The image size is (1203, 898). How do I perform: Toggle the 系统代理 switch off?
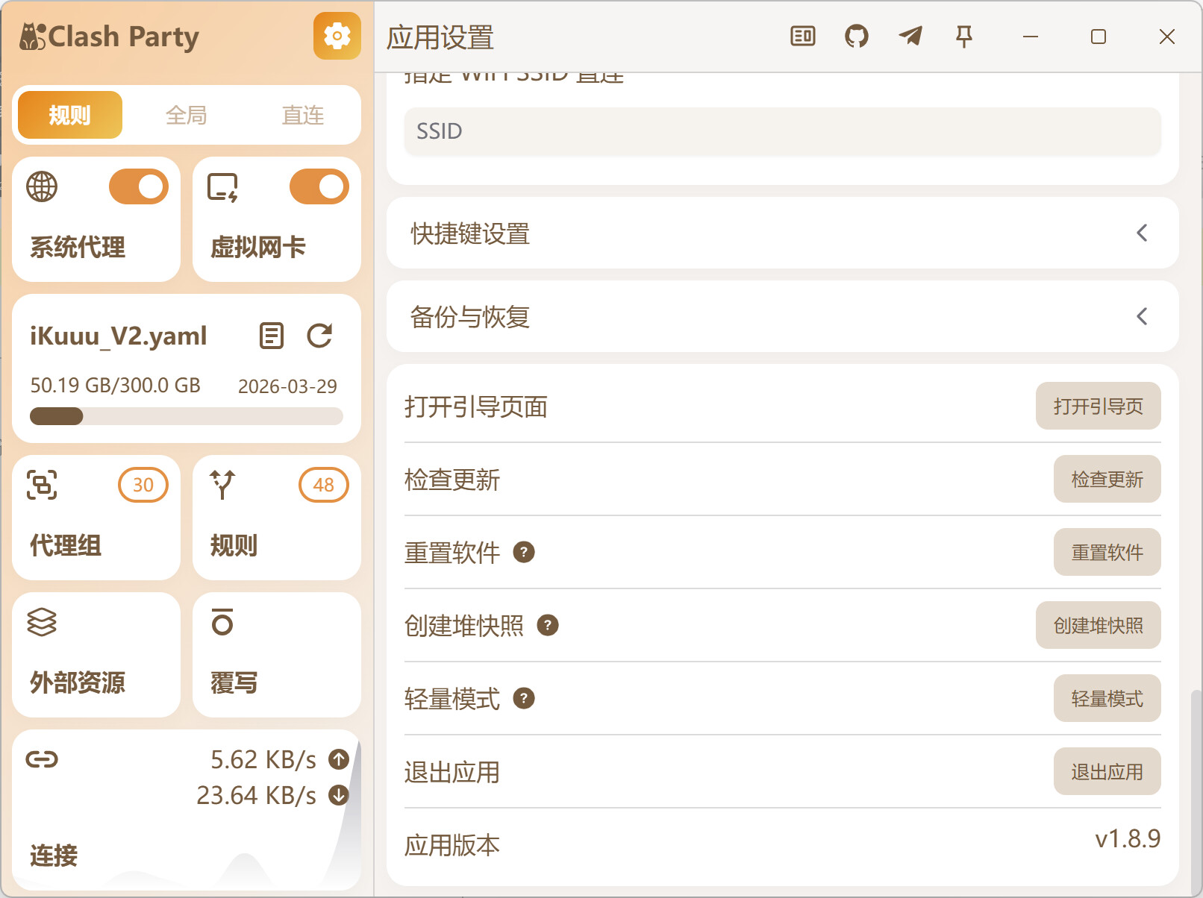pos(139,186)
